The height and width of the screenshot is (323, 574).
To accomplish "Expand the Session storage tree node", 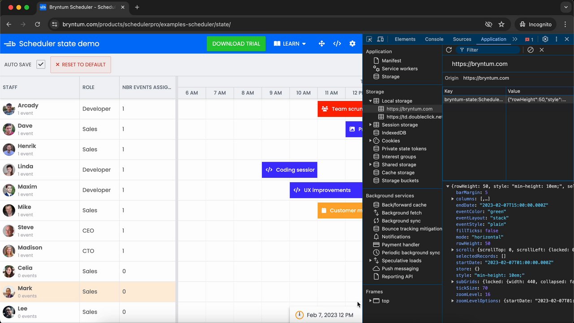I will click(370, 125).
